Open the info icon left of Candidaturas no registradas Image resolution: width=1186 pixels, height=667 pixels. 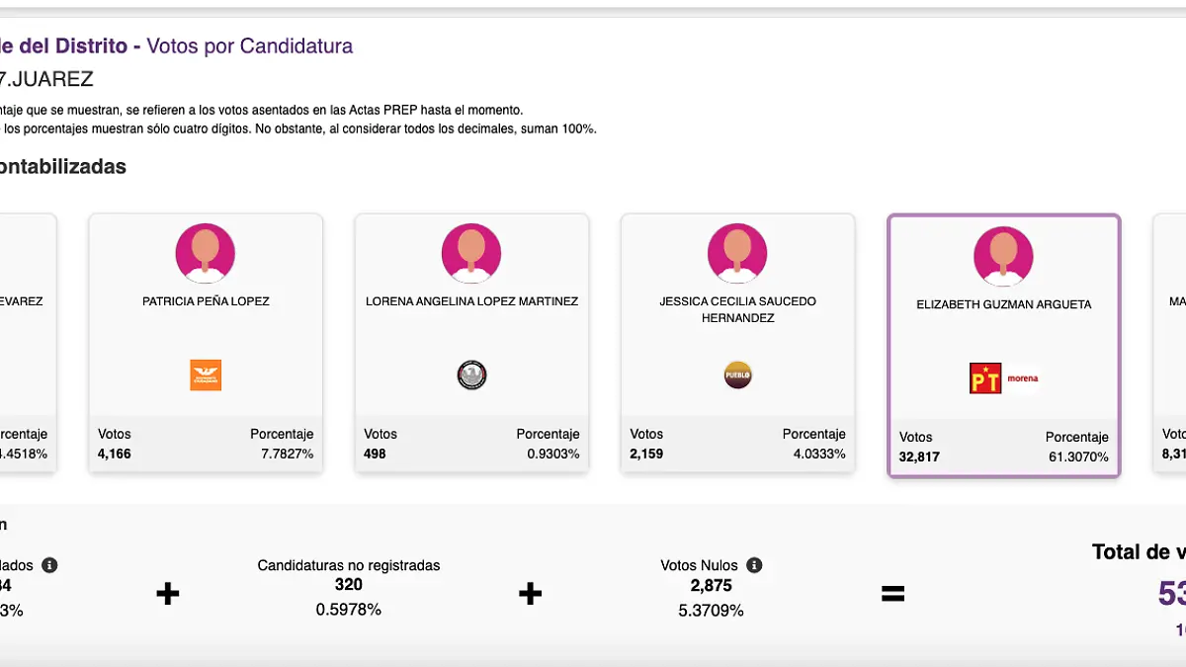tap(49, 565)
